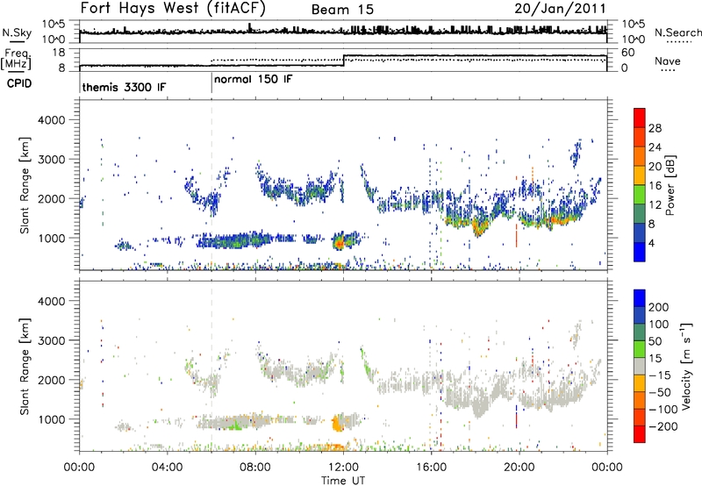Viewport: 702px width, 486px height.
Task: Click the "20" tick on Power colorbar
Action: [655, 167]
